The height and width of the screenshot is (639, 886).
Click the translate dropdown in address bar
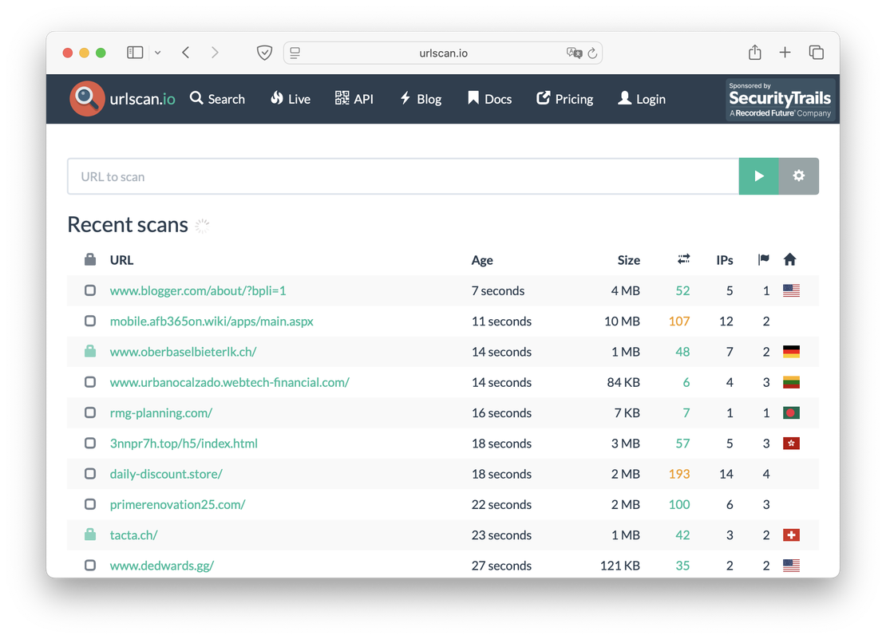(x=574, y=53)
